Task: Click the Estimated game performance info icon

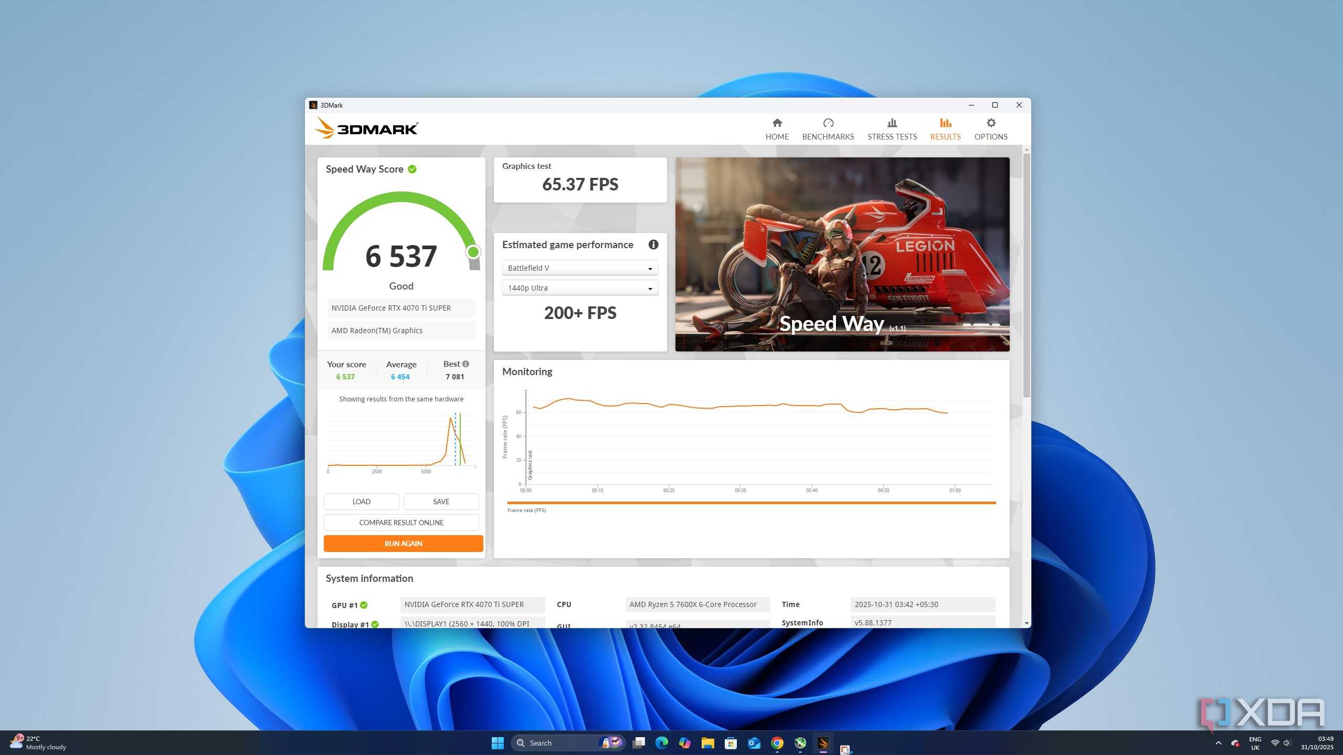Action: pyautogui.click(x=653, y=244)
